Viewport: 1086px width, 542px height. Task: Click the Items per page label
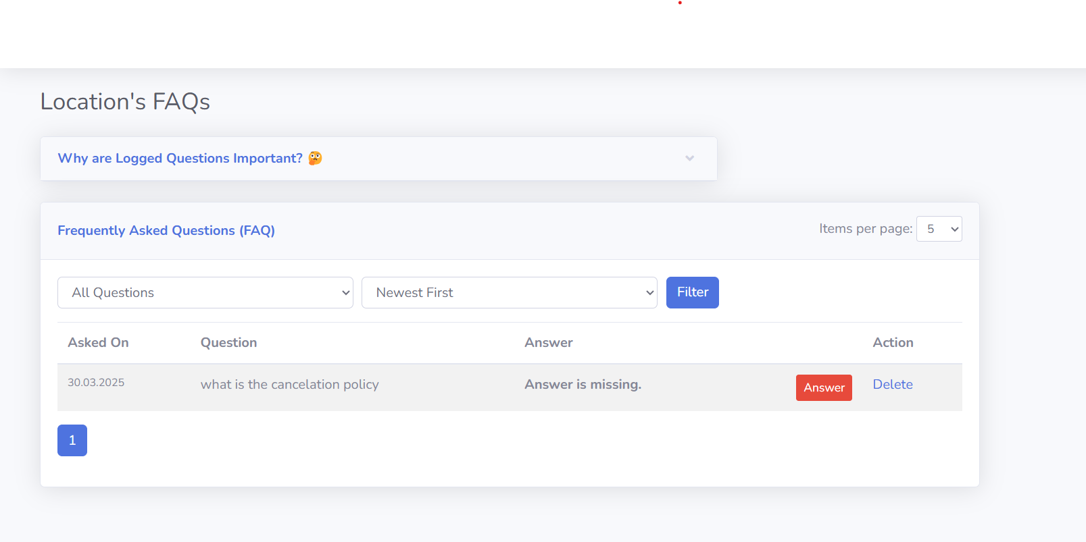click(866, 229)
